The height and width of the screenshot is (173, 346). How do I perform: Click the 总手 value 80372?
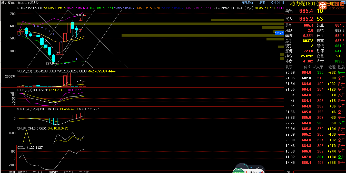tap(308, 41)
